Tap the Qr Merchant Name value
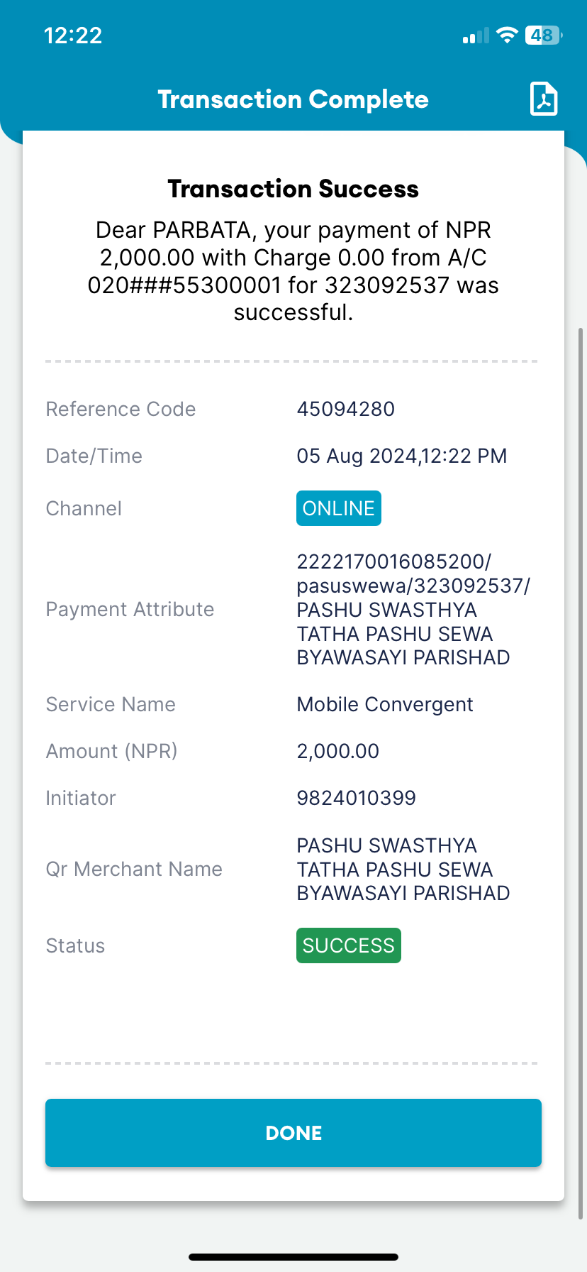The width and height of the screenshot is (587, 1272). click(x=403, y=870)
